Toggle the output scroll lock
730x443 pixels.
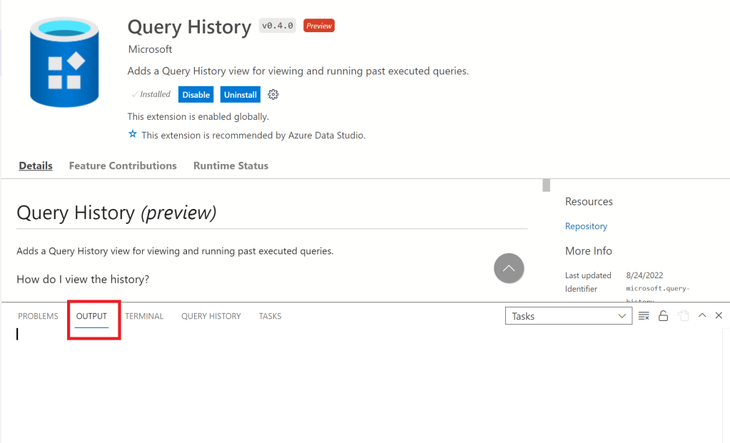(x=663, y=316)
